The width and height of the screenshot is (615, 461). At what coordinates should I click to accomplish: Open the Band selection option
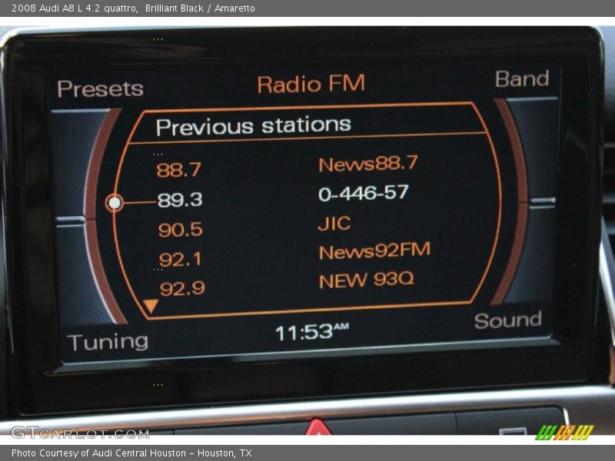point(522,79)
